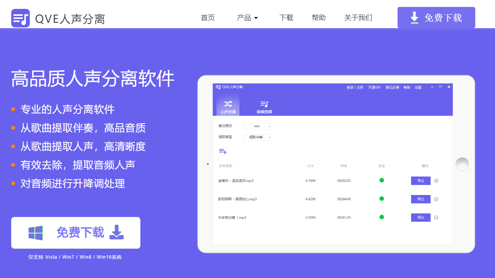Click 登录 in the app title bar
The width and height of the screenshot is (495, 278).
coord(350,88)
